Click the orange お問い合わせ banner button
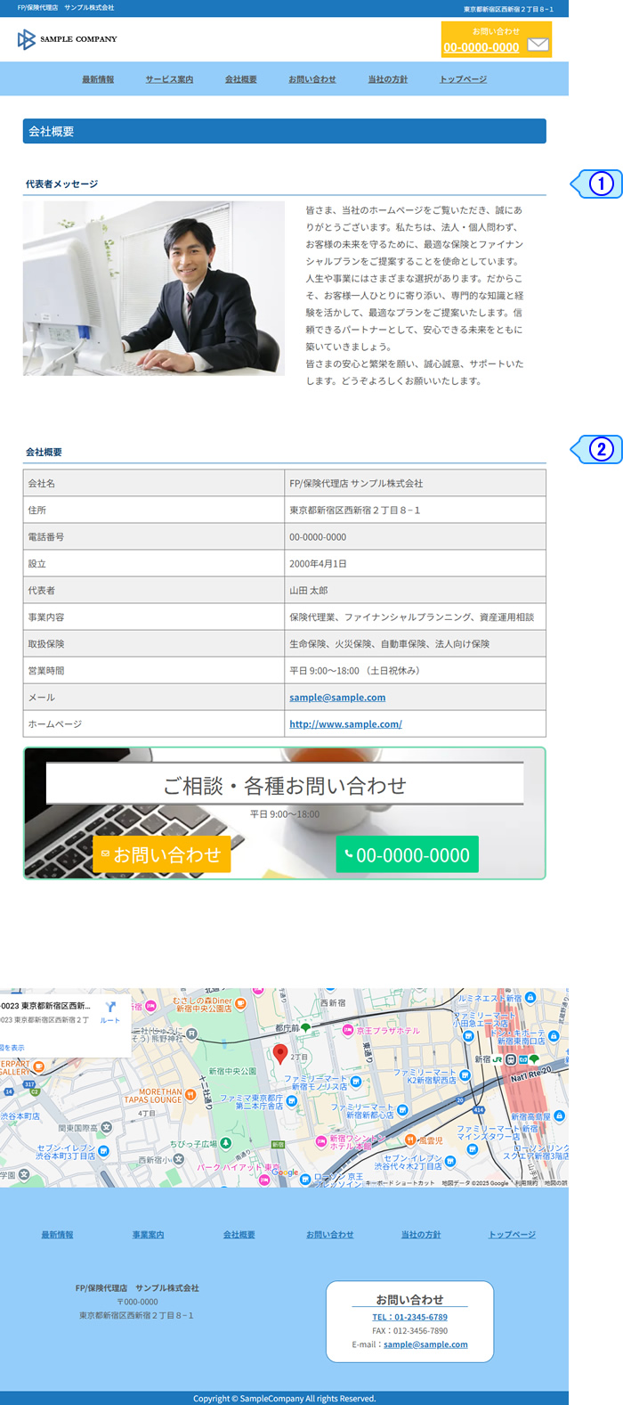Screen dimensions: 623x1405 click(x=162, y=854)
